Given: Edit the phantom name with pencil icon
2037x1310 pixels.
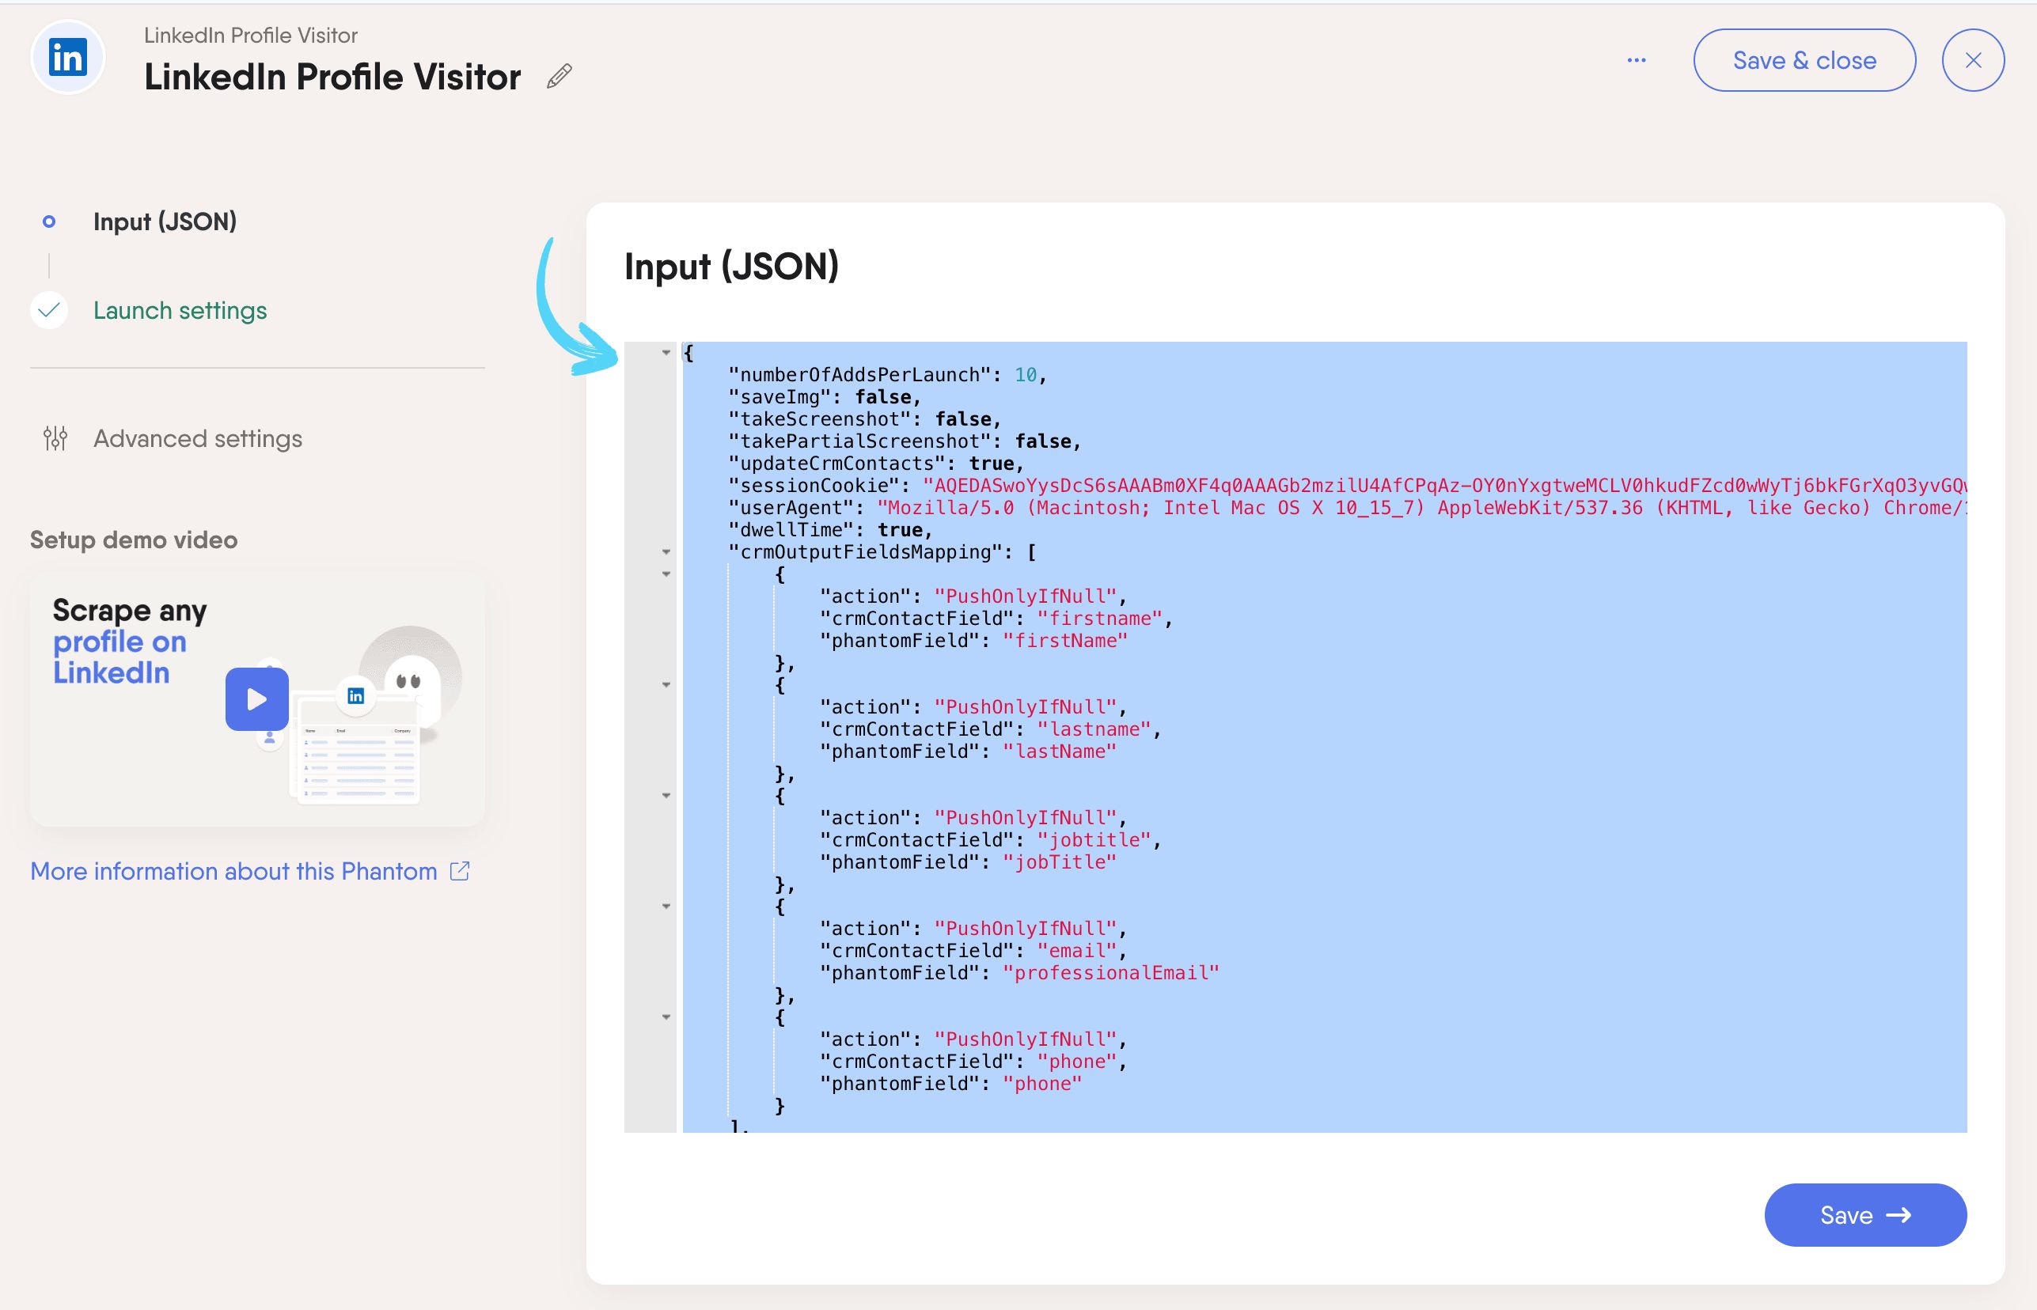Looking at the screenshot, I should pos(559,77).
